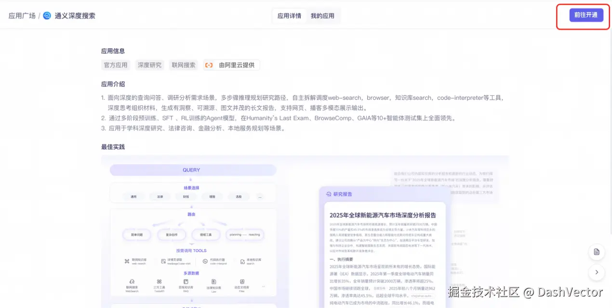Image resolution: width=612 pixels, height=308 pixels.
Task: Expand the right-side chevron arrow button
Action: [x=597, y=272]
